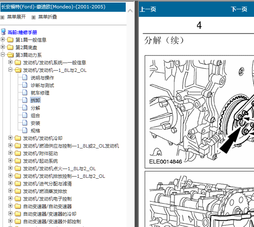Select the 第1篇一般信息 label
Image resolution: width=254 pixels, height=227 pixels.
click(x=31, y=40)
